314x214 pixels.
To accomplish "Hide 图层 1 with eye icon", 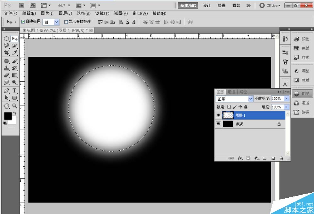I will (x=218, y=115).
